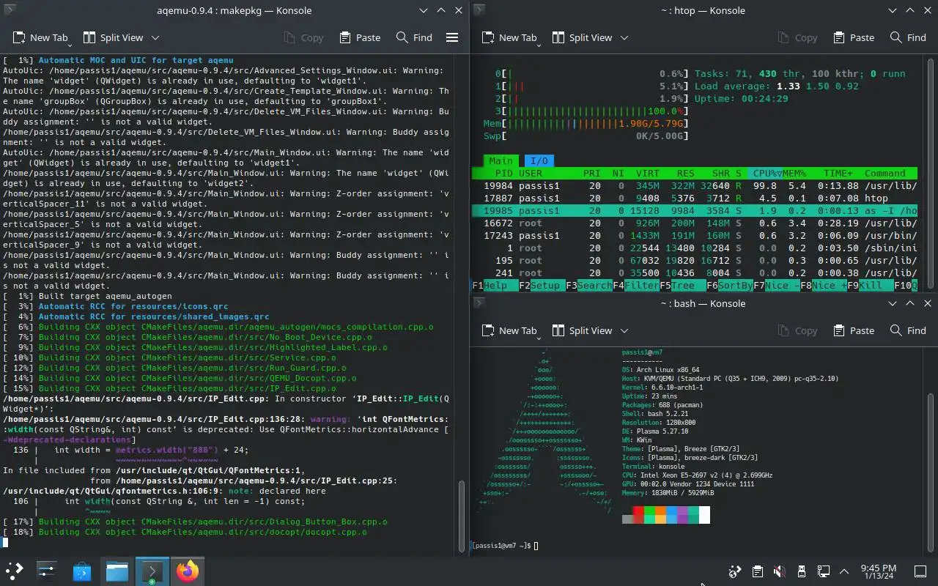Click F6 SortBy in htop
Screen dimensions: 938x586
tap(730, 286)
